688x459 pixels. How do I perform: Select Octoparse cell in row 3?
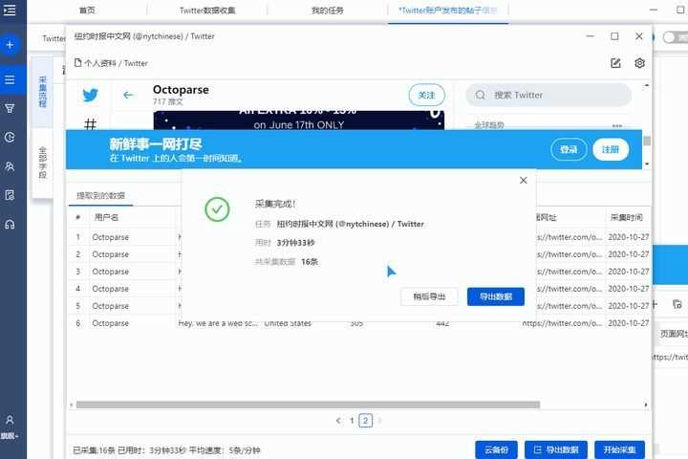111,272
